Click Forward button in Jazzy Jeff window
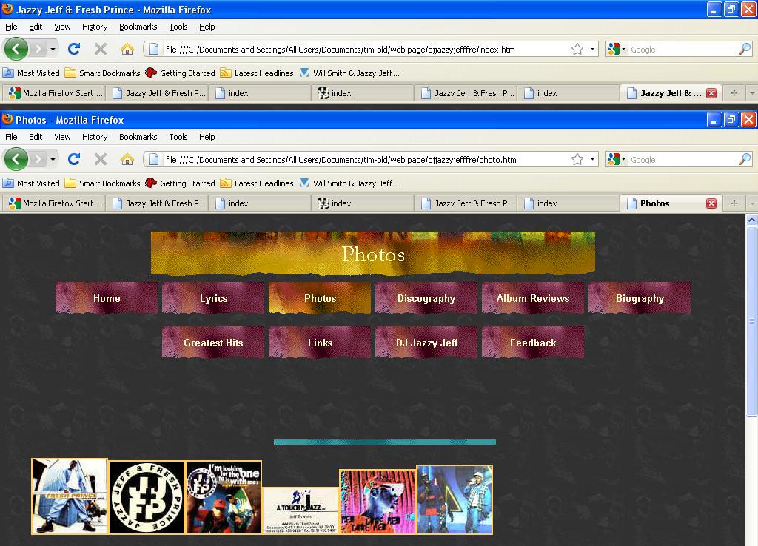This screenshot has width=758, height=546. tap(38, 49)
